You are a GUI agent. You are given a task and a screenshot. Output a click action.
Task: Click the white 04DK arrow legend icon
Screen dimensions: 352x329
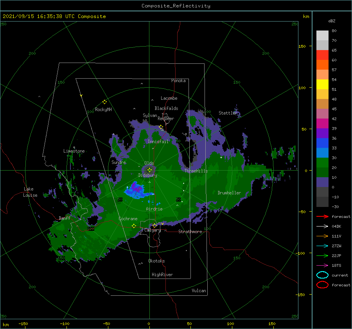point(322,227)
